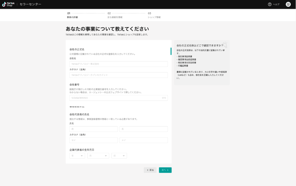Open the ヘルプ question mark icon
This screenshot has width=296, height=186.
tap(270, 4)
